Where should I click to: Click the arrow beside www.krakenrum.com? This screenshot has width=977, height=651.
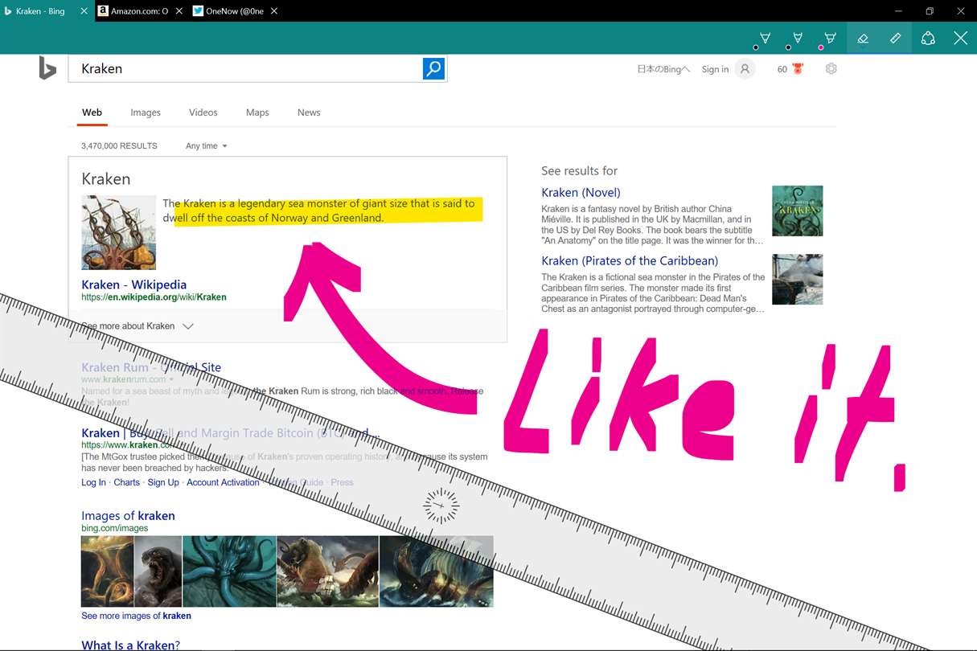click(x=171, y=379)
